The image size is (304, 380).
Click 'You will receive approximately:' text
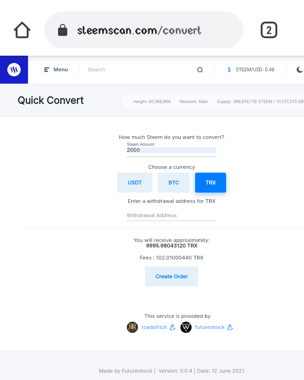point(171,240)
